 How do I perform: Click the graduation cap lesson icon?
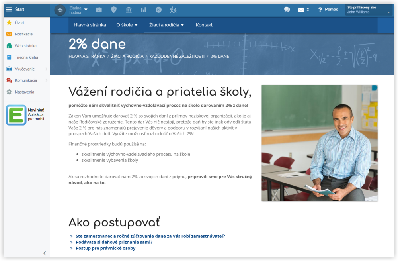pos(60,10)
